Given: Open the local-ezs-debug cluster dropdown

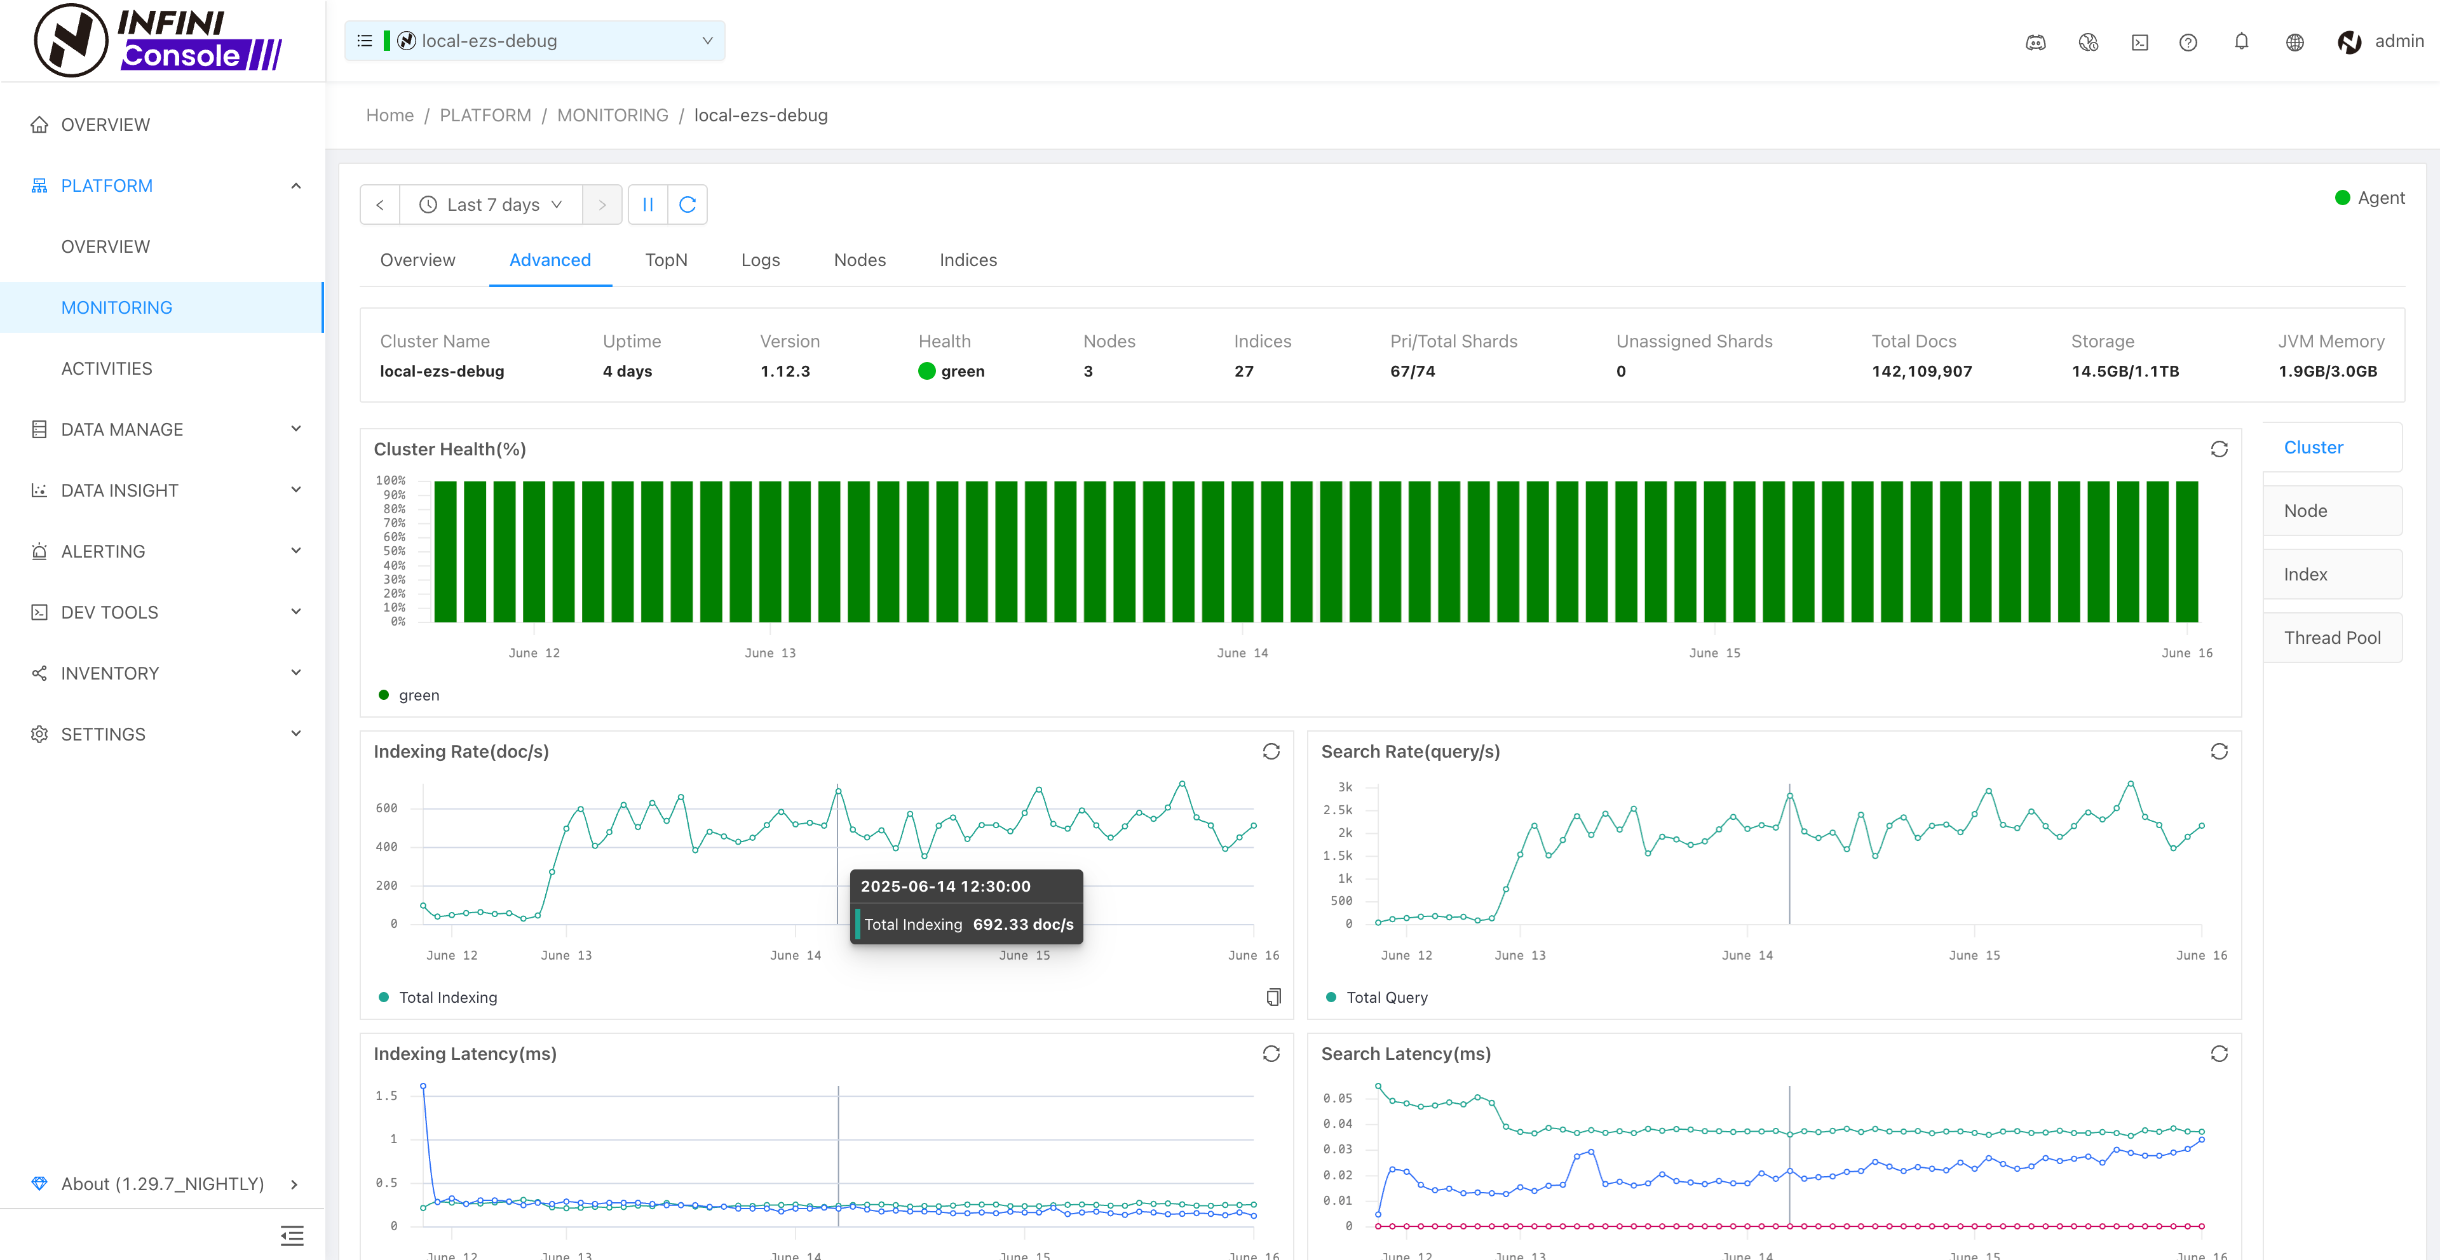Looking at the screenshot, I should click(x=535, y=41).
